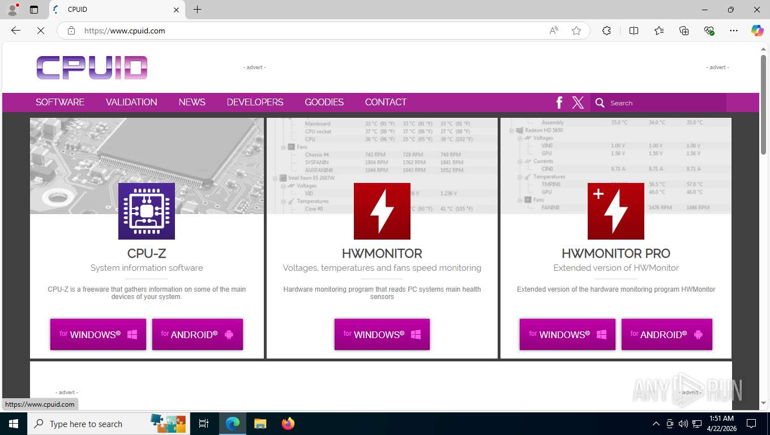The image size is (770, 435).
Task: Download HWMONITOR for Windows
Action: (382, 334)
